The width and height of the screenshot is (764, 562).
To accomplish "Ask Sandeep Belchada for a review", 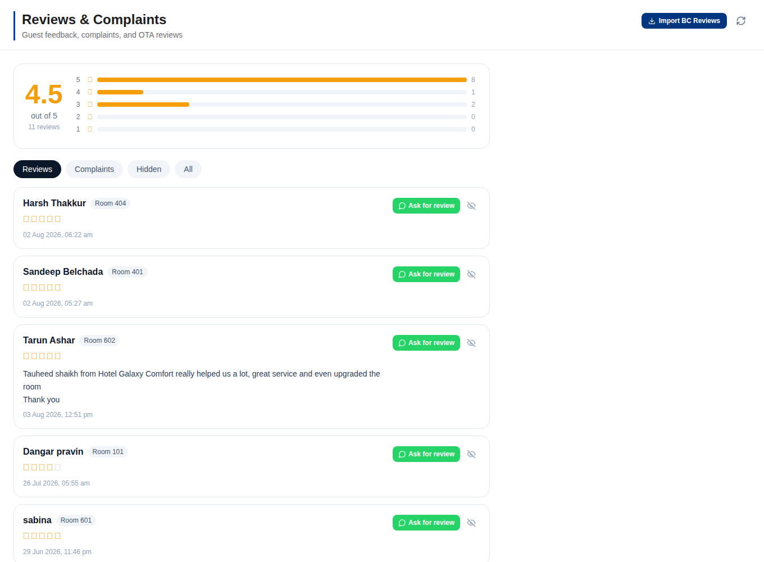I will [426, 274].
